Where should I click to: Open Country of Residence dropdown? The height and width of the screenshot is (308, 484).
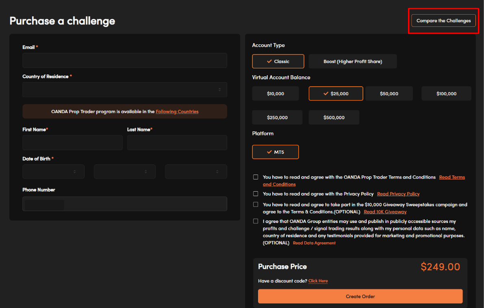(125, 90)
